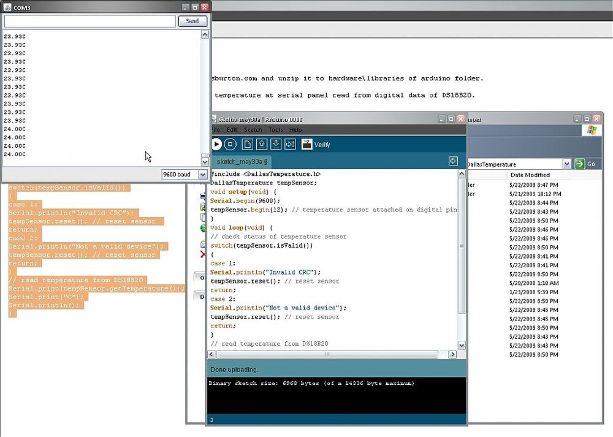Open the partly hidden File menu in Arduino
Image resolution: width=613 pixels, height=437 pixels.
coord(215,130)
